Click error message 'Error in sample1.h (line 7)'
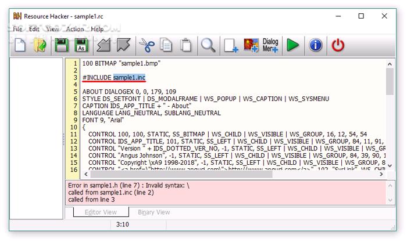 tap(128, 186)
